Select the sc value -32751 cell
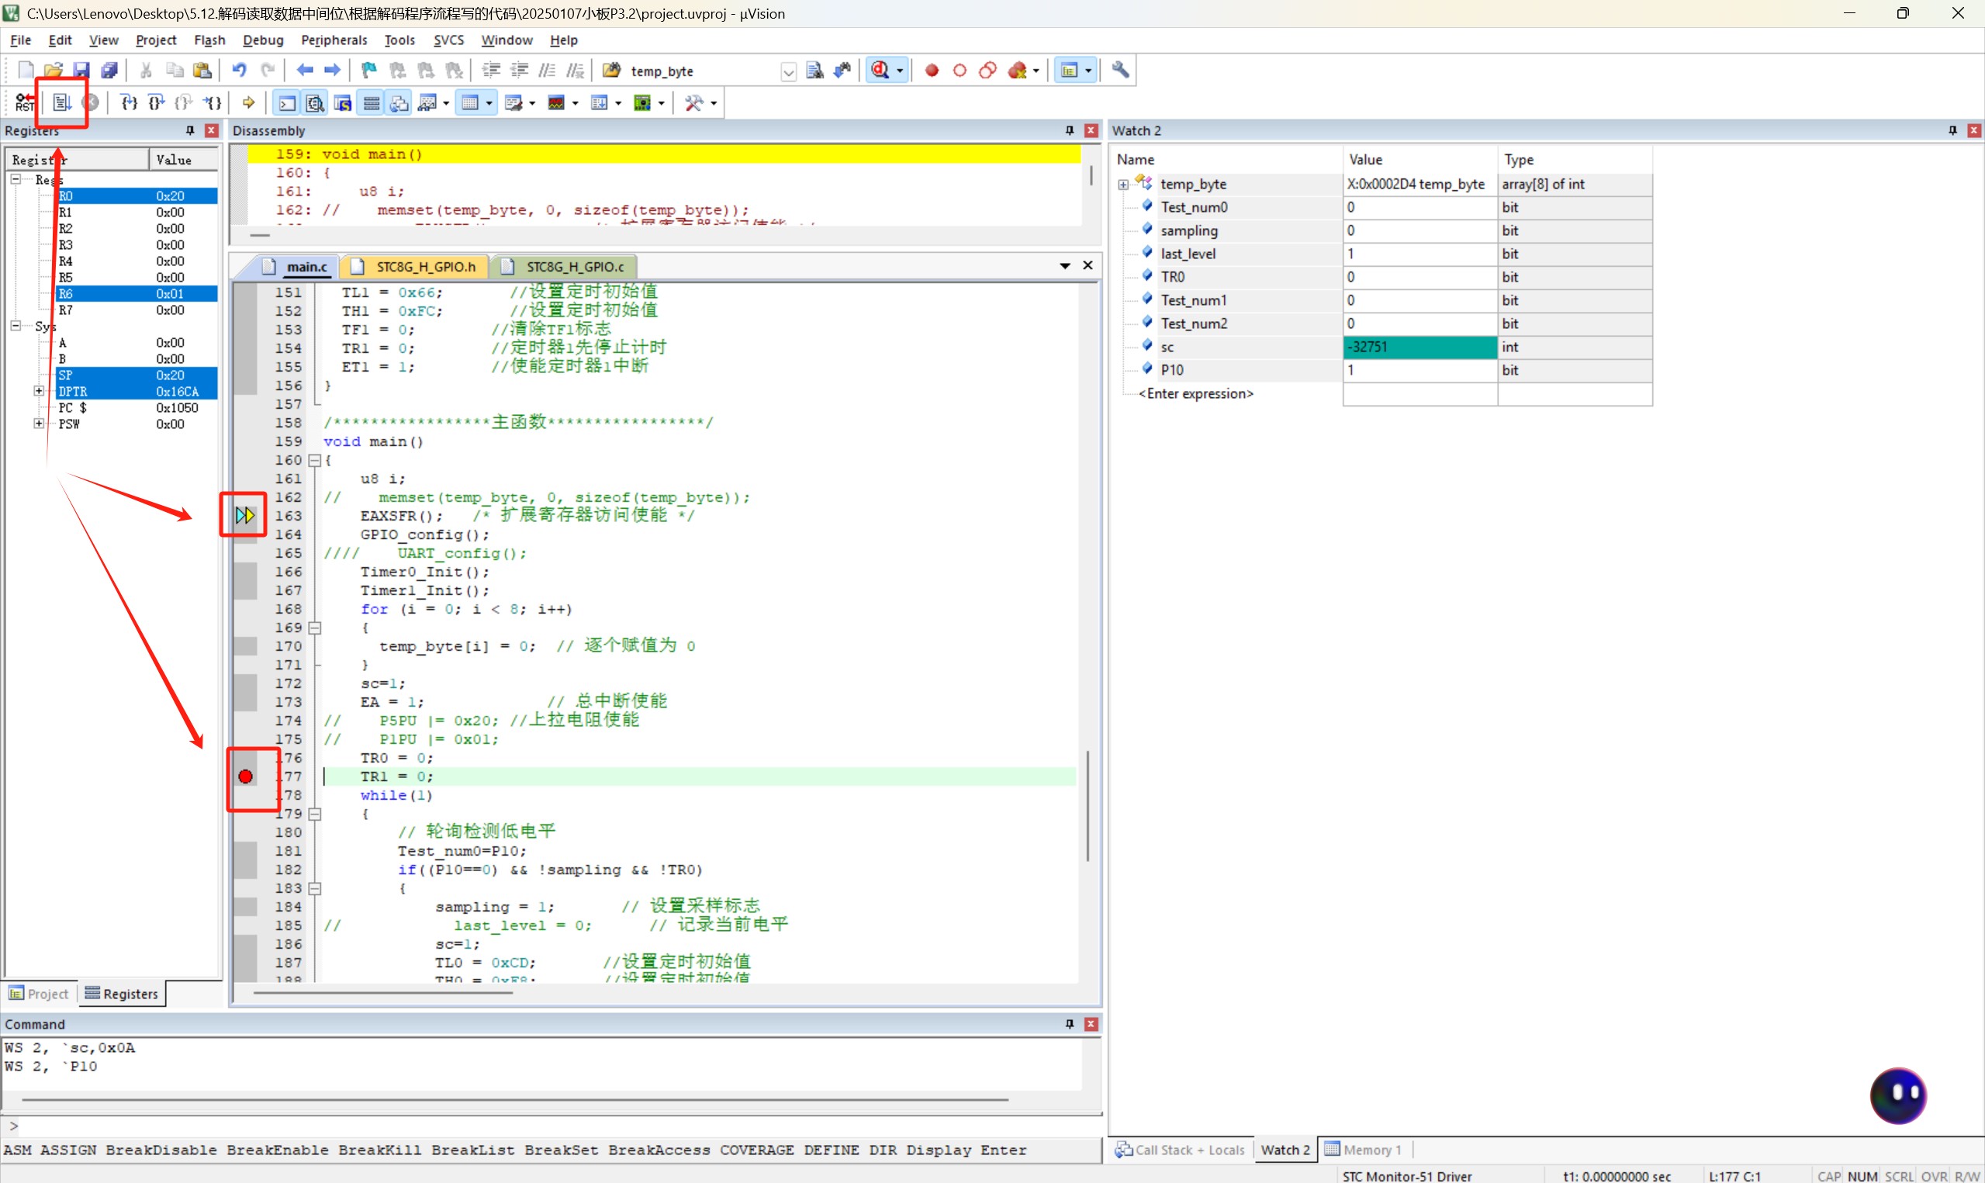 coord(1420,347)
